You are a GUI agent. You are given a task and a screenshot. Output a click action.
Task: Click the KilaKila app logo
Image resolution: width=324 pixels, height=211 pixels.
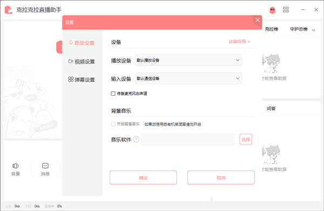(9, 10)
